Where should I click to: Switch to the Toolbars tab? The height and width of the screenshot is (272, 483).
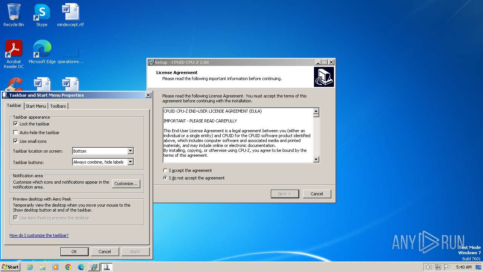[58, 106]
